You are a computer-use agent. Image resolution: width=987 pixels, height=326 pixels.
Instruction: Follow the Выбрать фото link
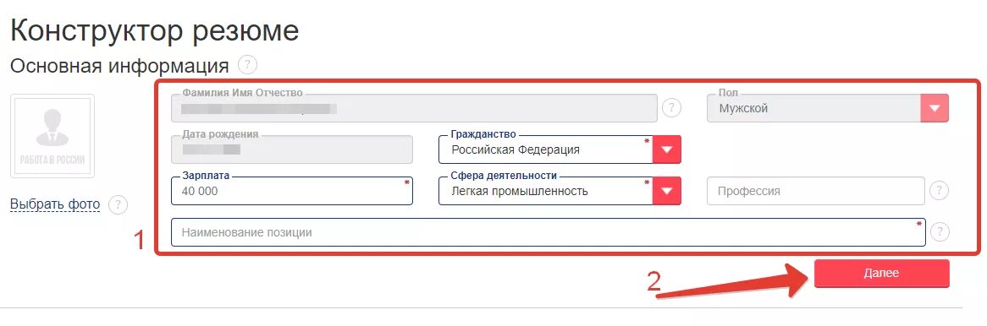pyautogui.click(x=55, y=204)
